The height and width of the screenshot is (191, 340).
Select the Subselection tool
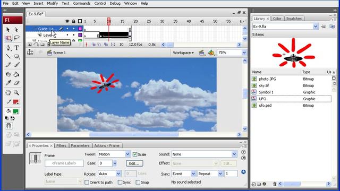coord(16,30)
